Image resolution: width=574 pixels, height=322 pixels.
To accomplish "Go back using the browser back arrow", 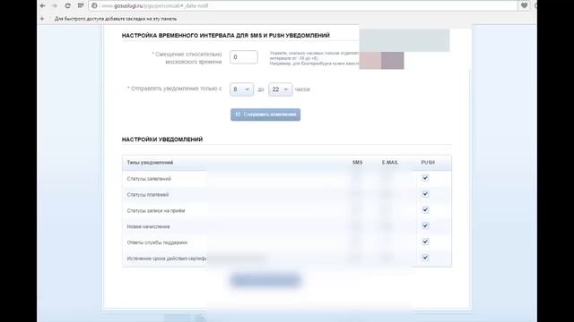I will [x=43, y=6].
